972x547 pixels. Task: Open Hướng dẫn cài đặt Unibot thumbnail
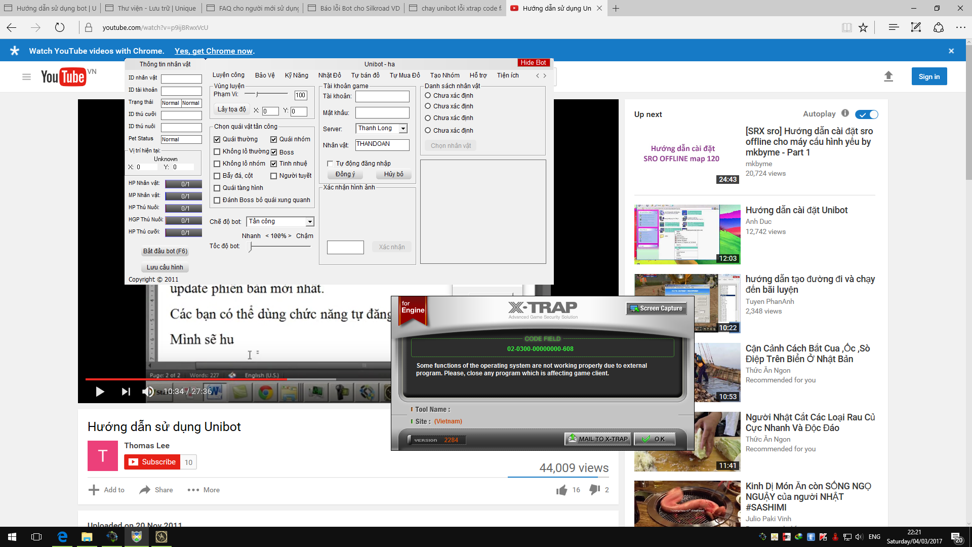(687, 235)
